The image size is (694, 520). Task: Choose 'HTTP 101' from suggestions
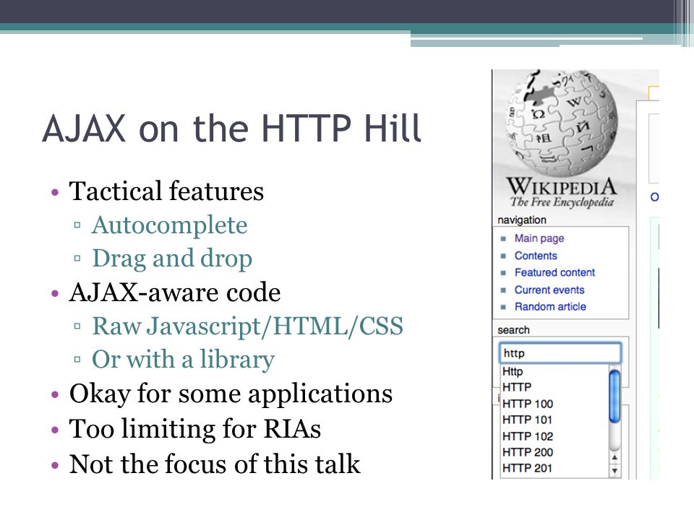(x=527, y=420)
